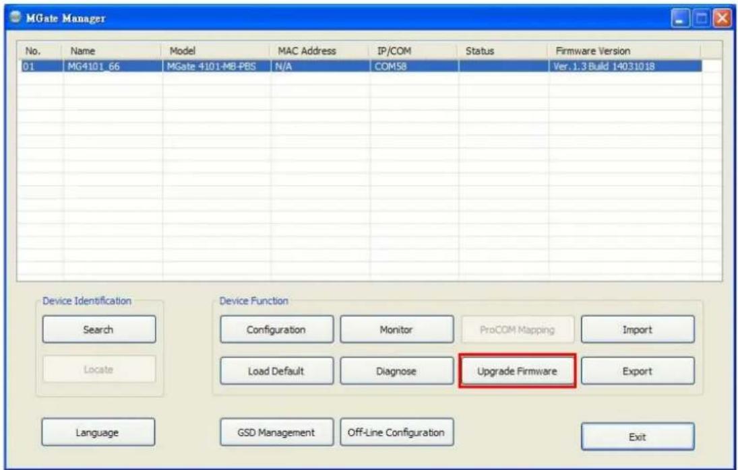The width and height of the screenshot is (738, 470).
Task: Click the Search button
Action: [x=99, y=329]
